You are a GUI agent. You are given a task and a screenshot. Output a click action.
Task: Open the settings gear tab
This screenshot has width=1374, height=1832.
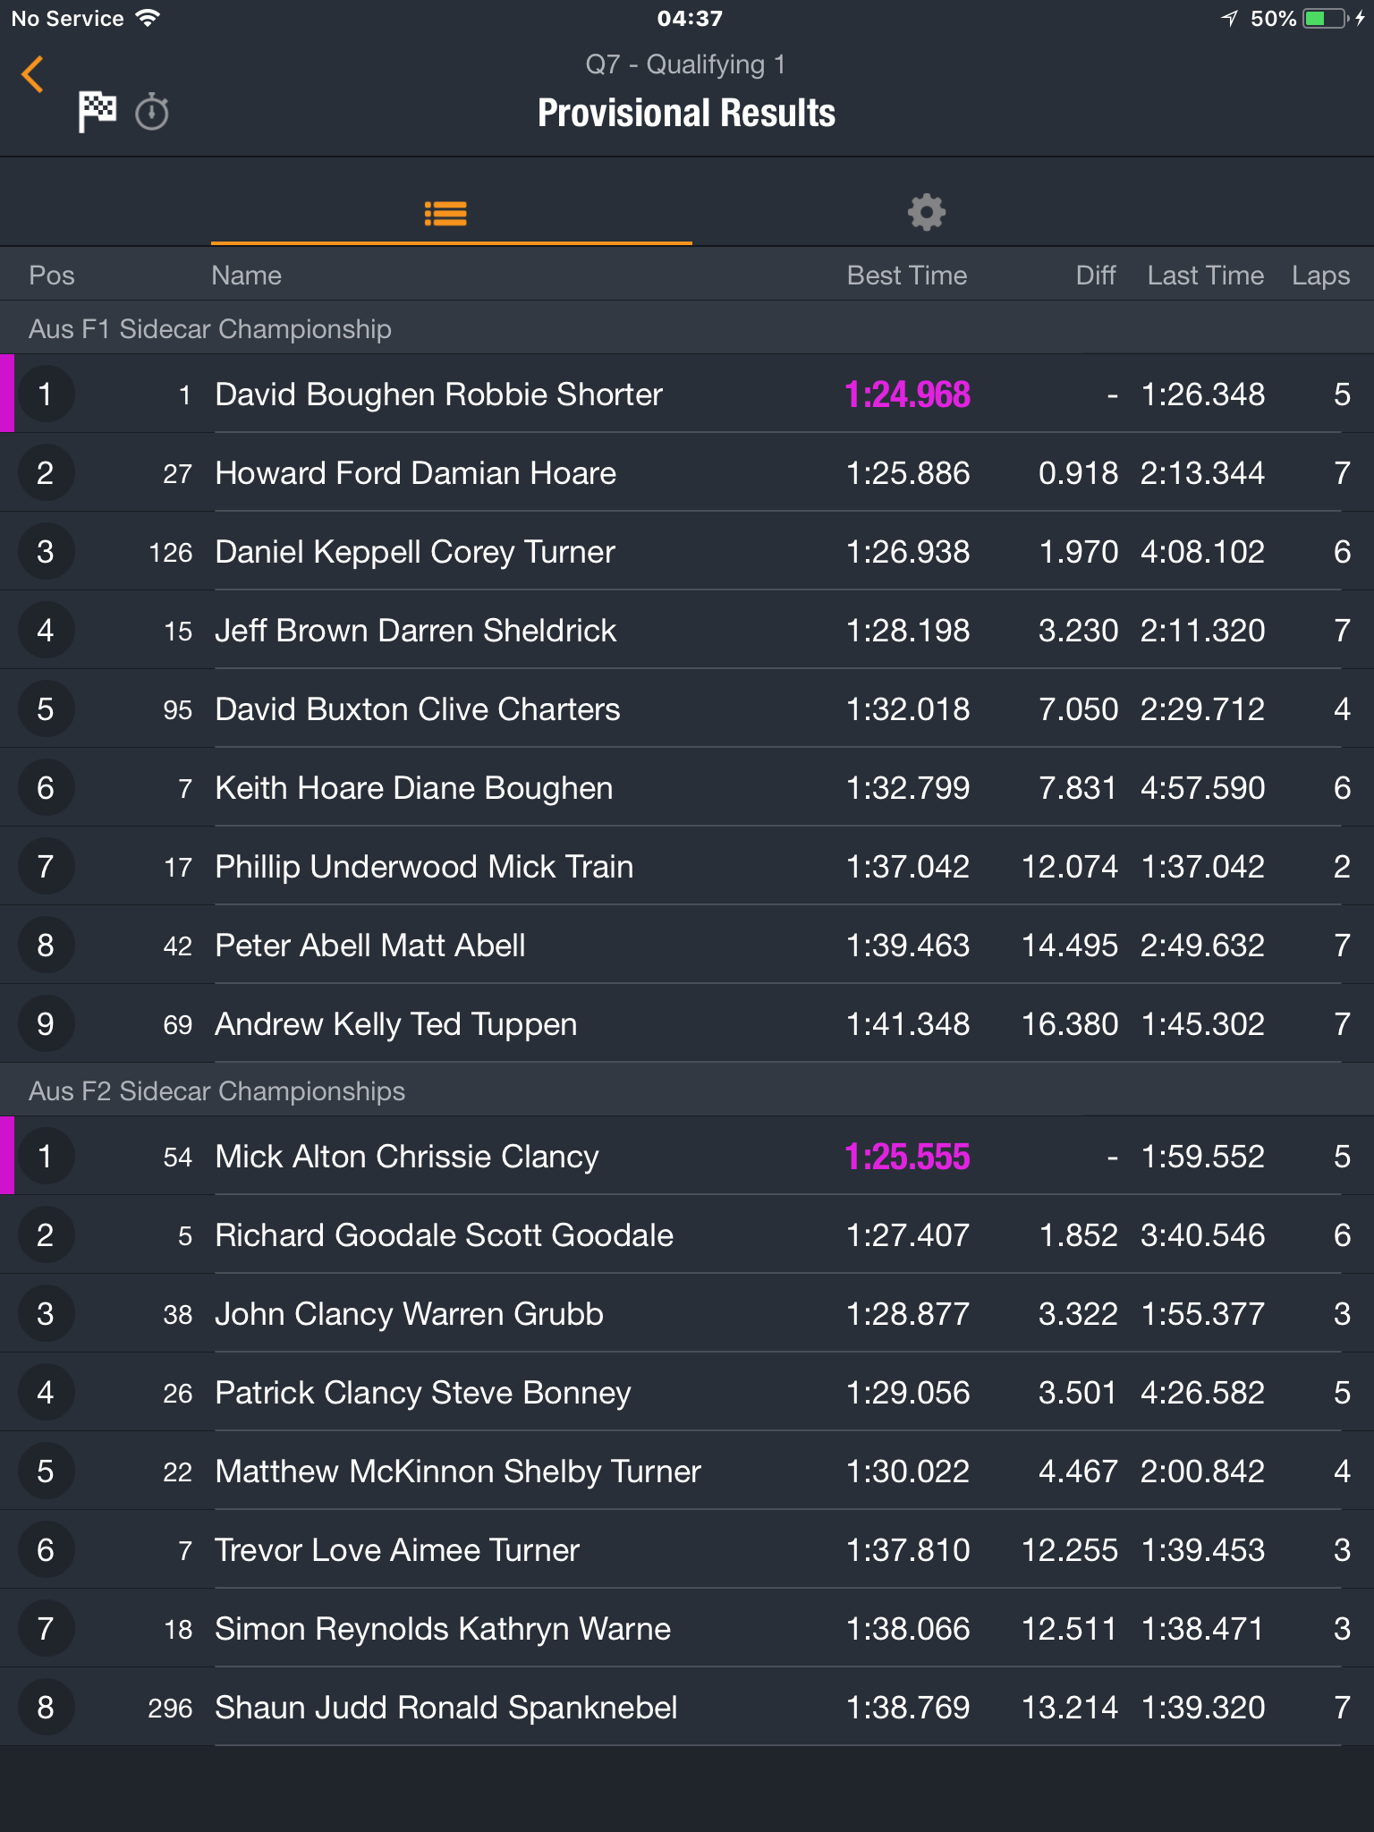pyautogui.click(x=927, y=213)
